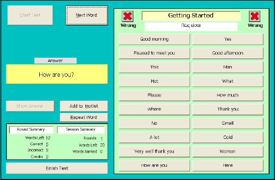Click the Incorrect count 9
This screenshot has height=180, width=275.
pyautogui.click(x=47, y=150)
